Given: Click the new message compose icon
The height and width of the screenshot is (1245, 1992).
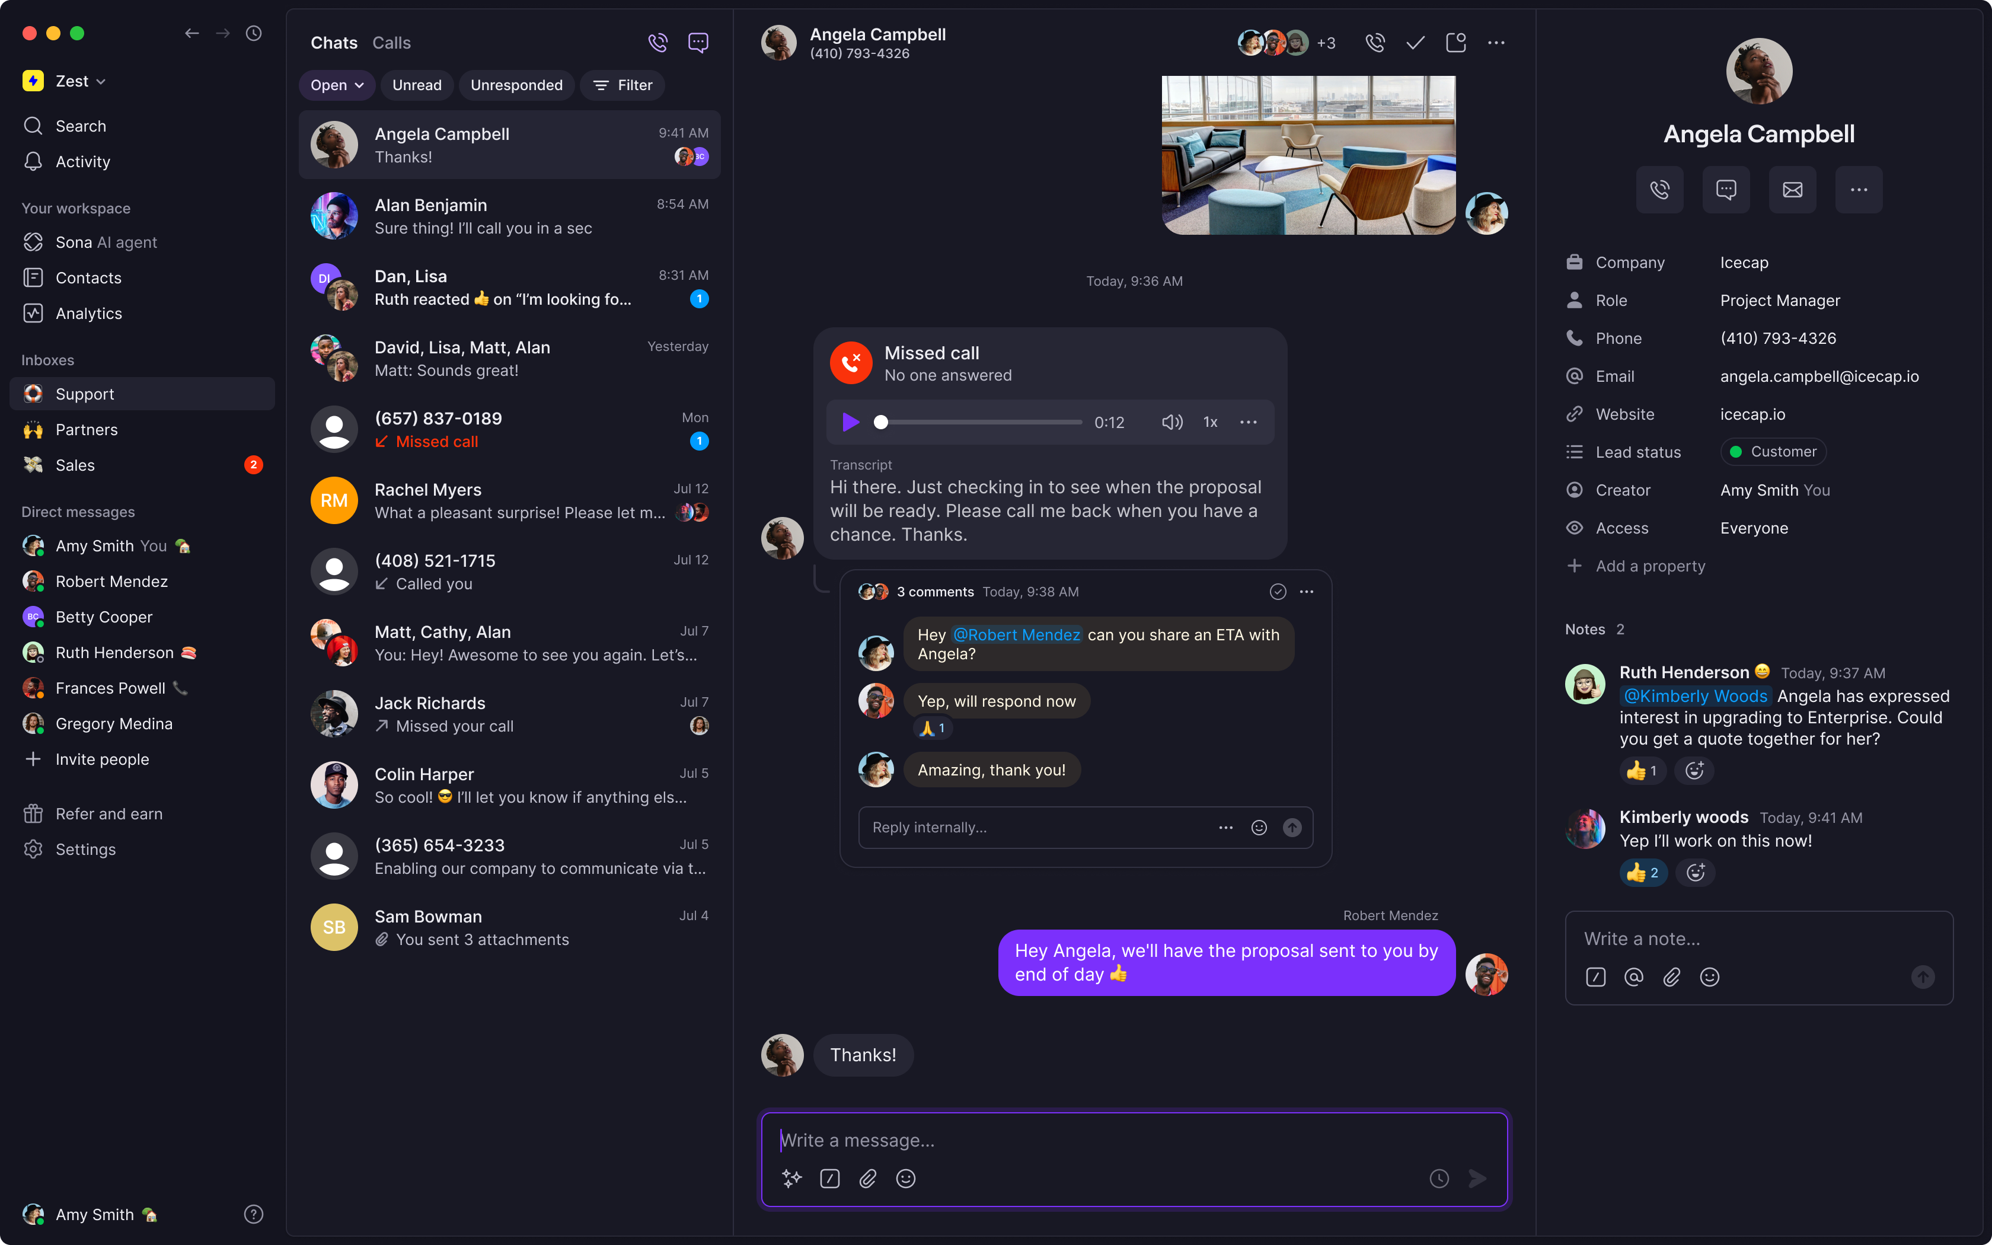Looking at the screenshot, I should tap(698, 43).
